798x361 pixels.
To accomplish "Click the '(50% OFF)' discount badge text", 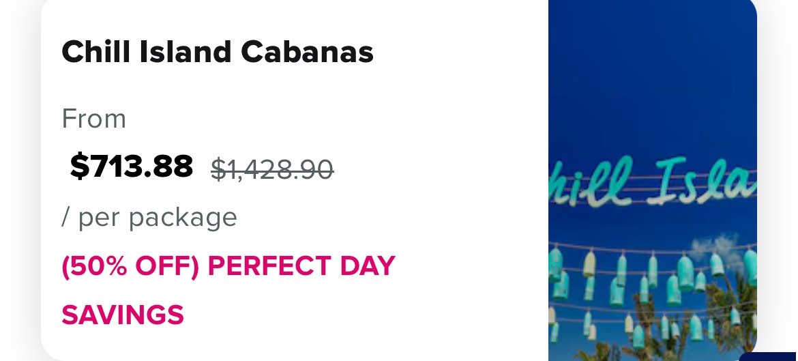I will pos(130,265).
